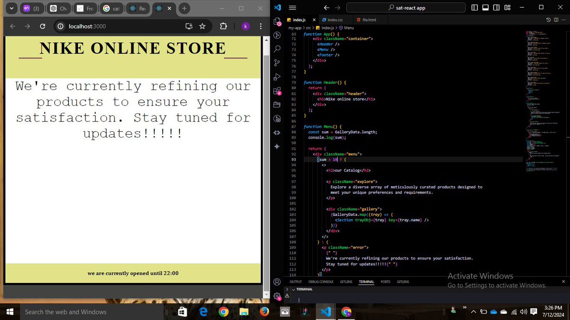This screenshot has width=570, height=320.
Task: Collapse the TERMINAL section chevron
Action: point(293,289)
